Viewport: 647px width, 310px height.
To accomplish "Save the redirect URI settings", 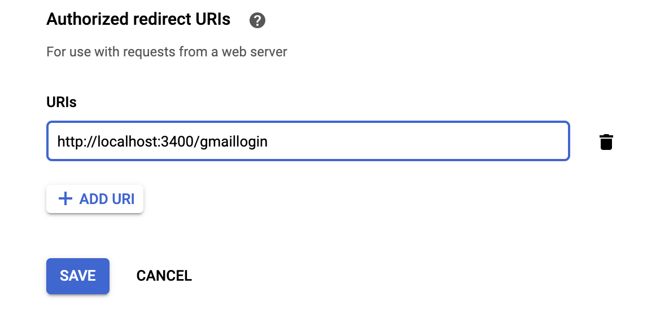I will pyautogui.click(x=77, y=276).
